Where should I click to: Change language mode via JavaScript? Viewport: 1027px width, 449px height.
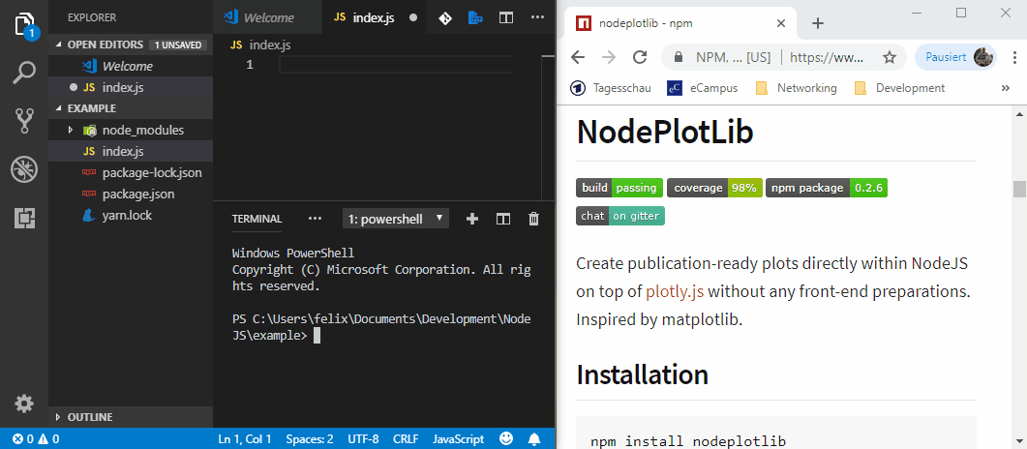point(459,439)
